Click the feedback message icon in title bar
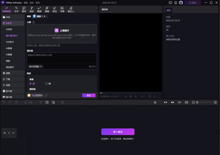This screenshot has width=220, height=155. pyautogui.click(x=170, y=3)
